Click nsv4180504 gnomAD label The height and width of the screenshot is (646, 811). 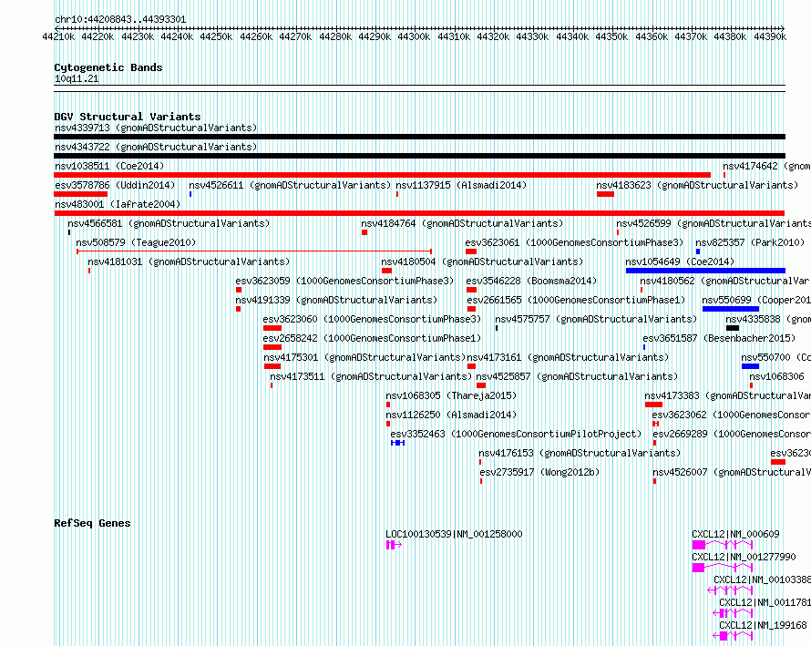point(482,261)
